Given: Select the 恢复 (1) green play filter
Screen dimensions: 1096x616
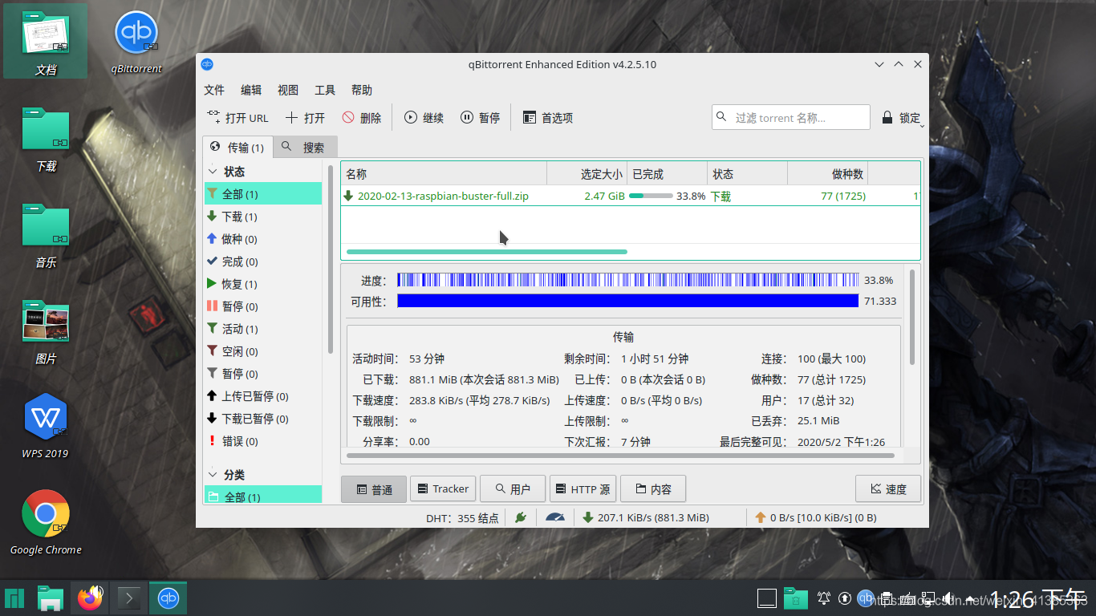Looking at the screenshot, I should pos(263,284).
